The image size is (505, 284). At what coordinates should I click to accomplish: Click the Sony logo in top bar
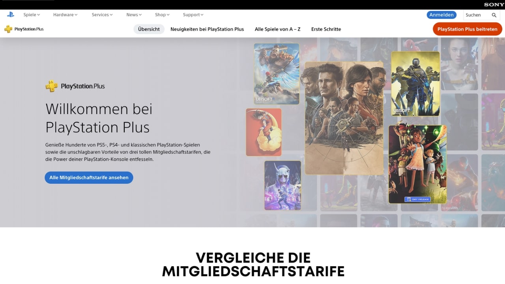[x=494, y=5]
